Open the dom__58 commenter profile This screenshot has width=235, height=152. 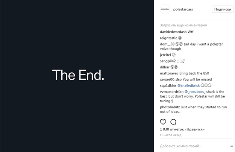[167, 44]
